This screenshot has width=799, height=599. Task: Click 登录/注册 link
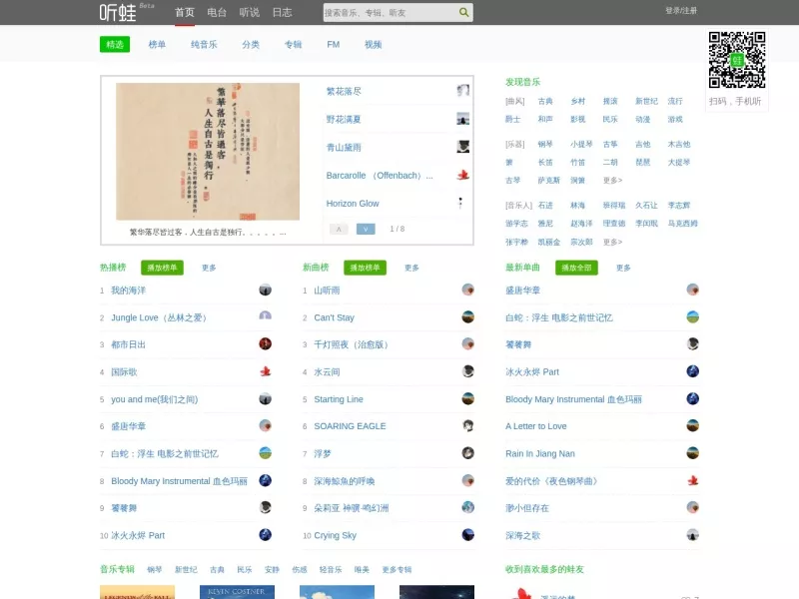(x=681, y=11)
